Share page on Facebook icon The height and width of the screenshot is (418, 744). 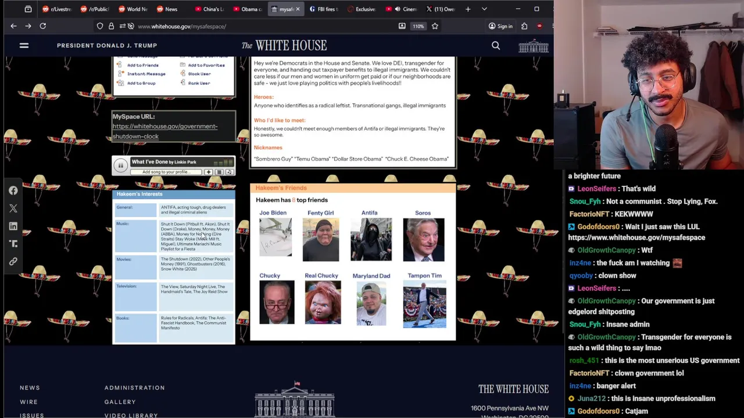click(x=13, y=190)
